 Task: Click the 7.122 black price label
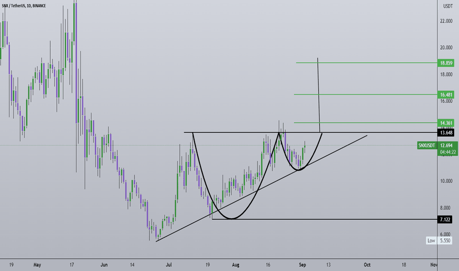click(x=445, y=219)
